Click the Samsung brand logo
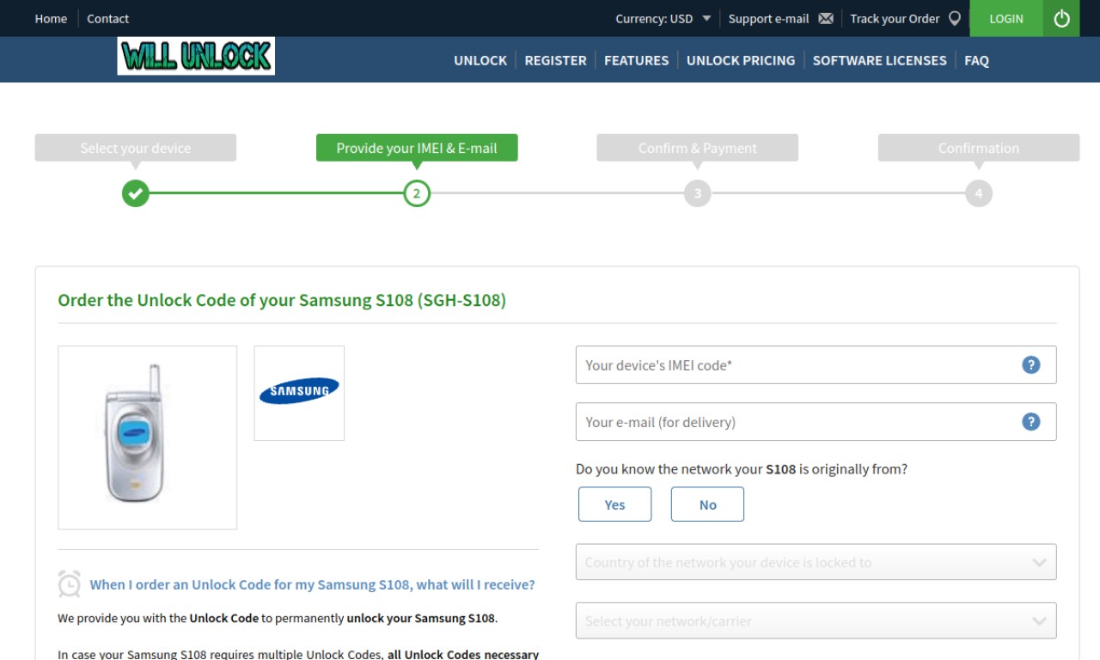This screenshot has height=660, width=1100. 299,391
